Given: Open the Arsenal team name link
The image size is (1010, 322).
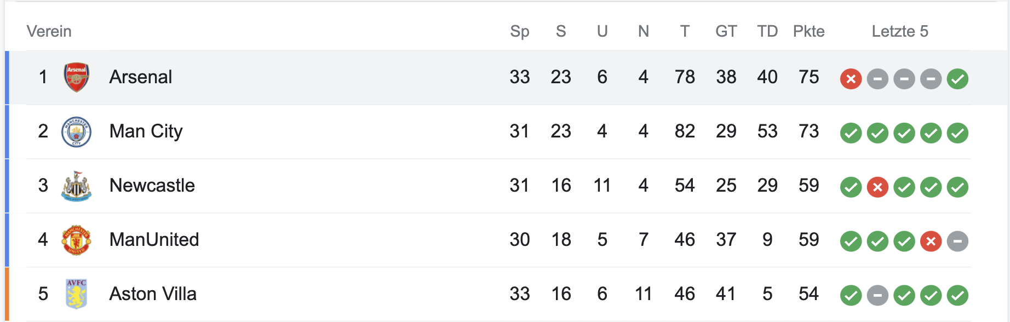Looking at the screenshot, I should 141,77.
